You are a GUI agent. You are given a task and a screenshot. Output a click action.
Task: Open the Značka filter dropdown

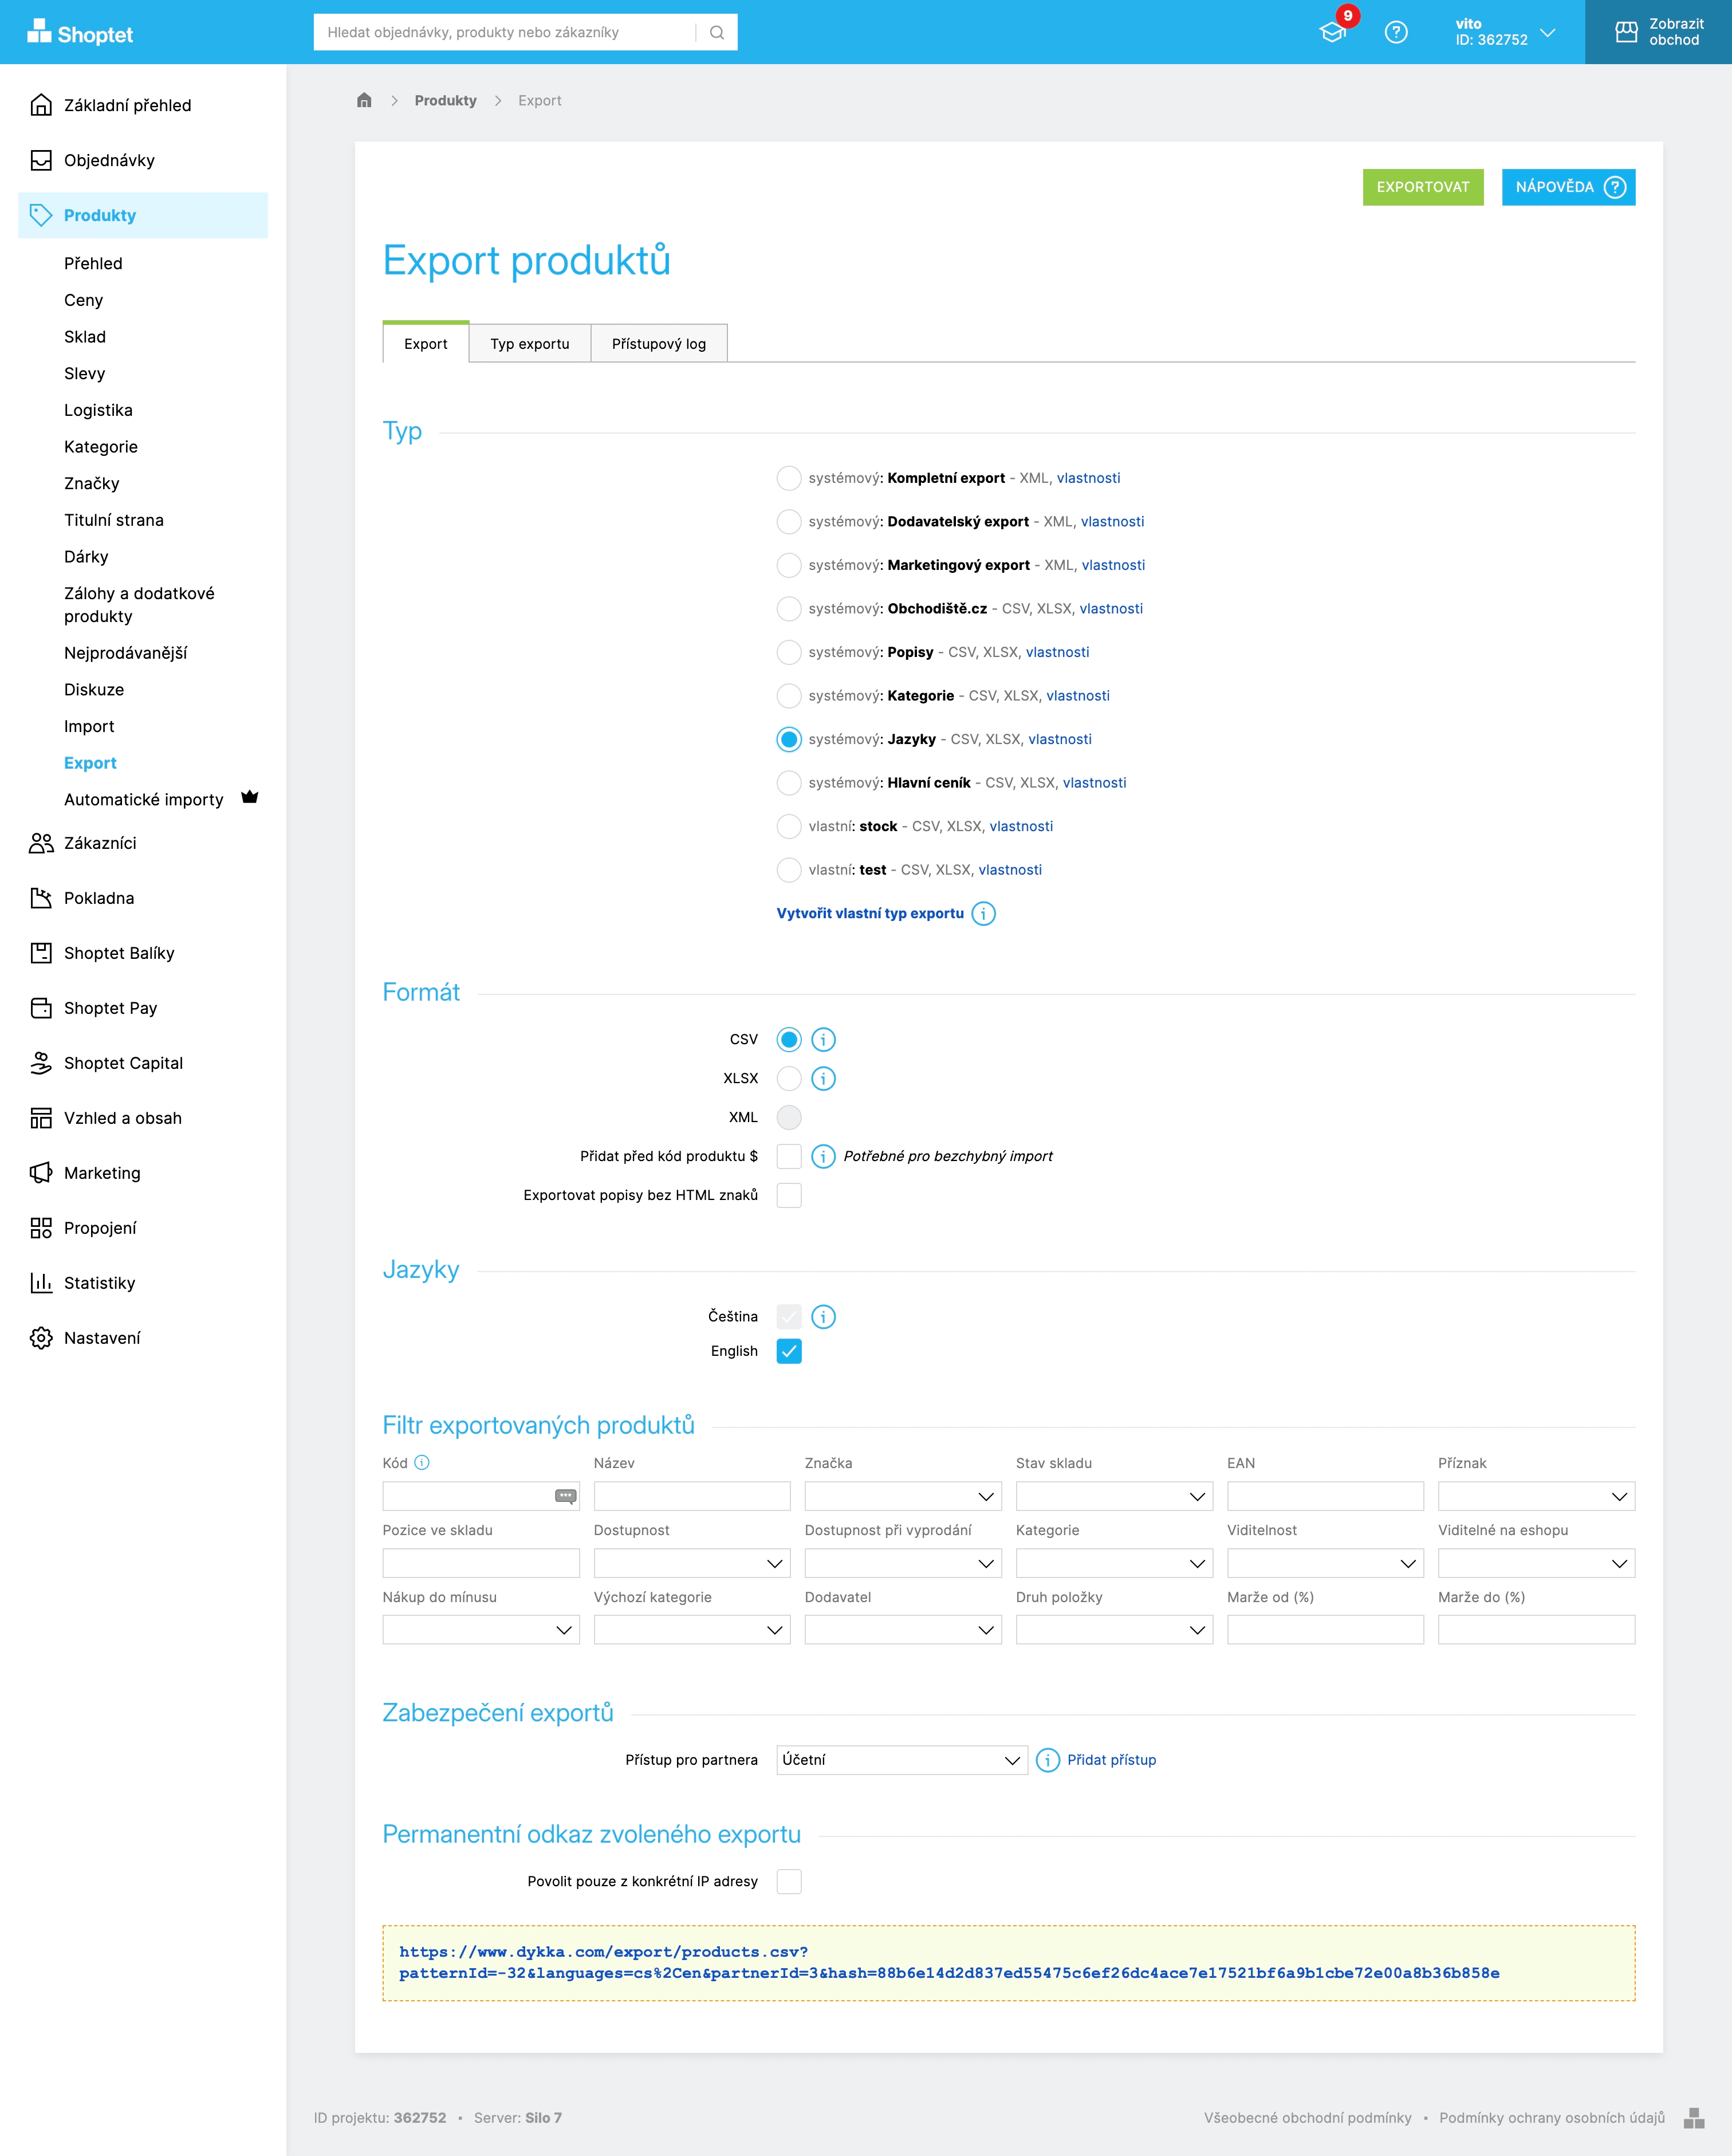[x=902, y=1496]
